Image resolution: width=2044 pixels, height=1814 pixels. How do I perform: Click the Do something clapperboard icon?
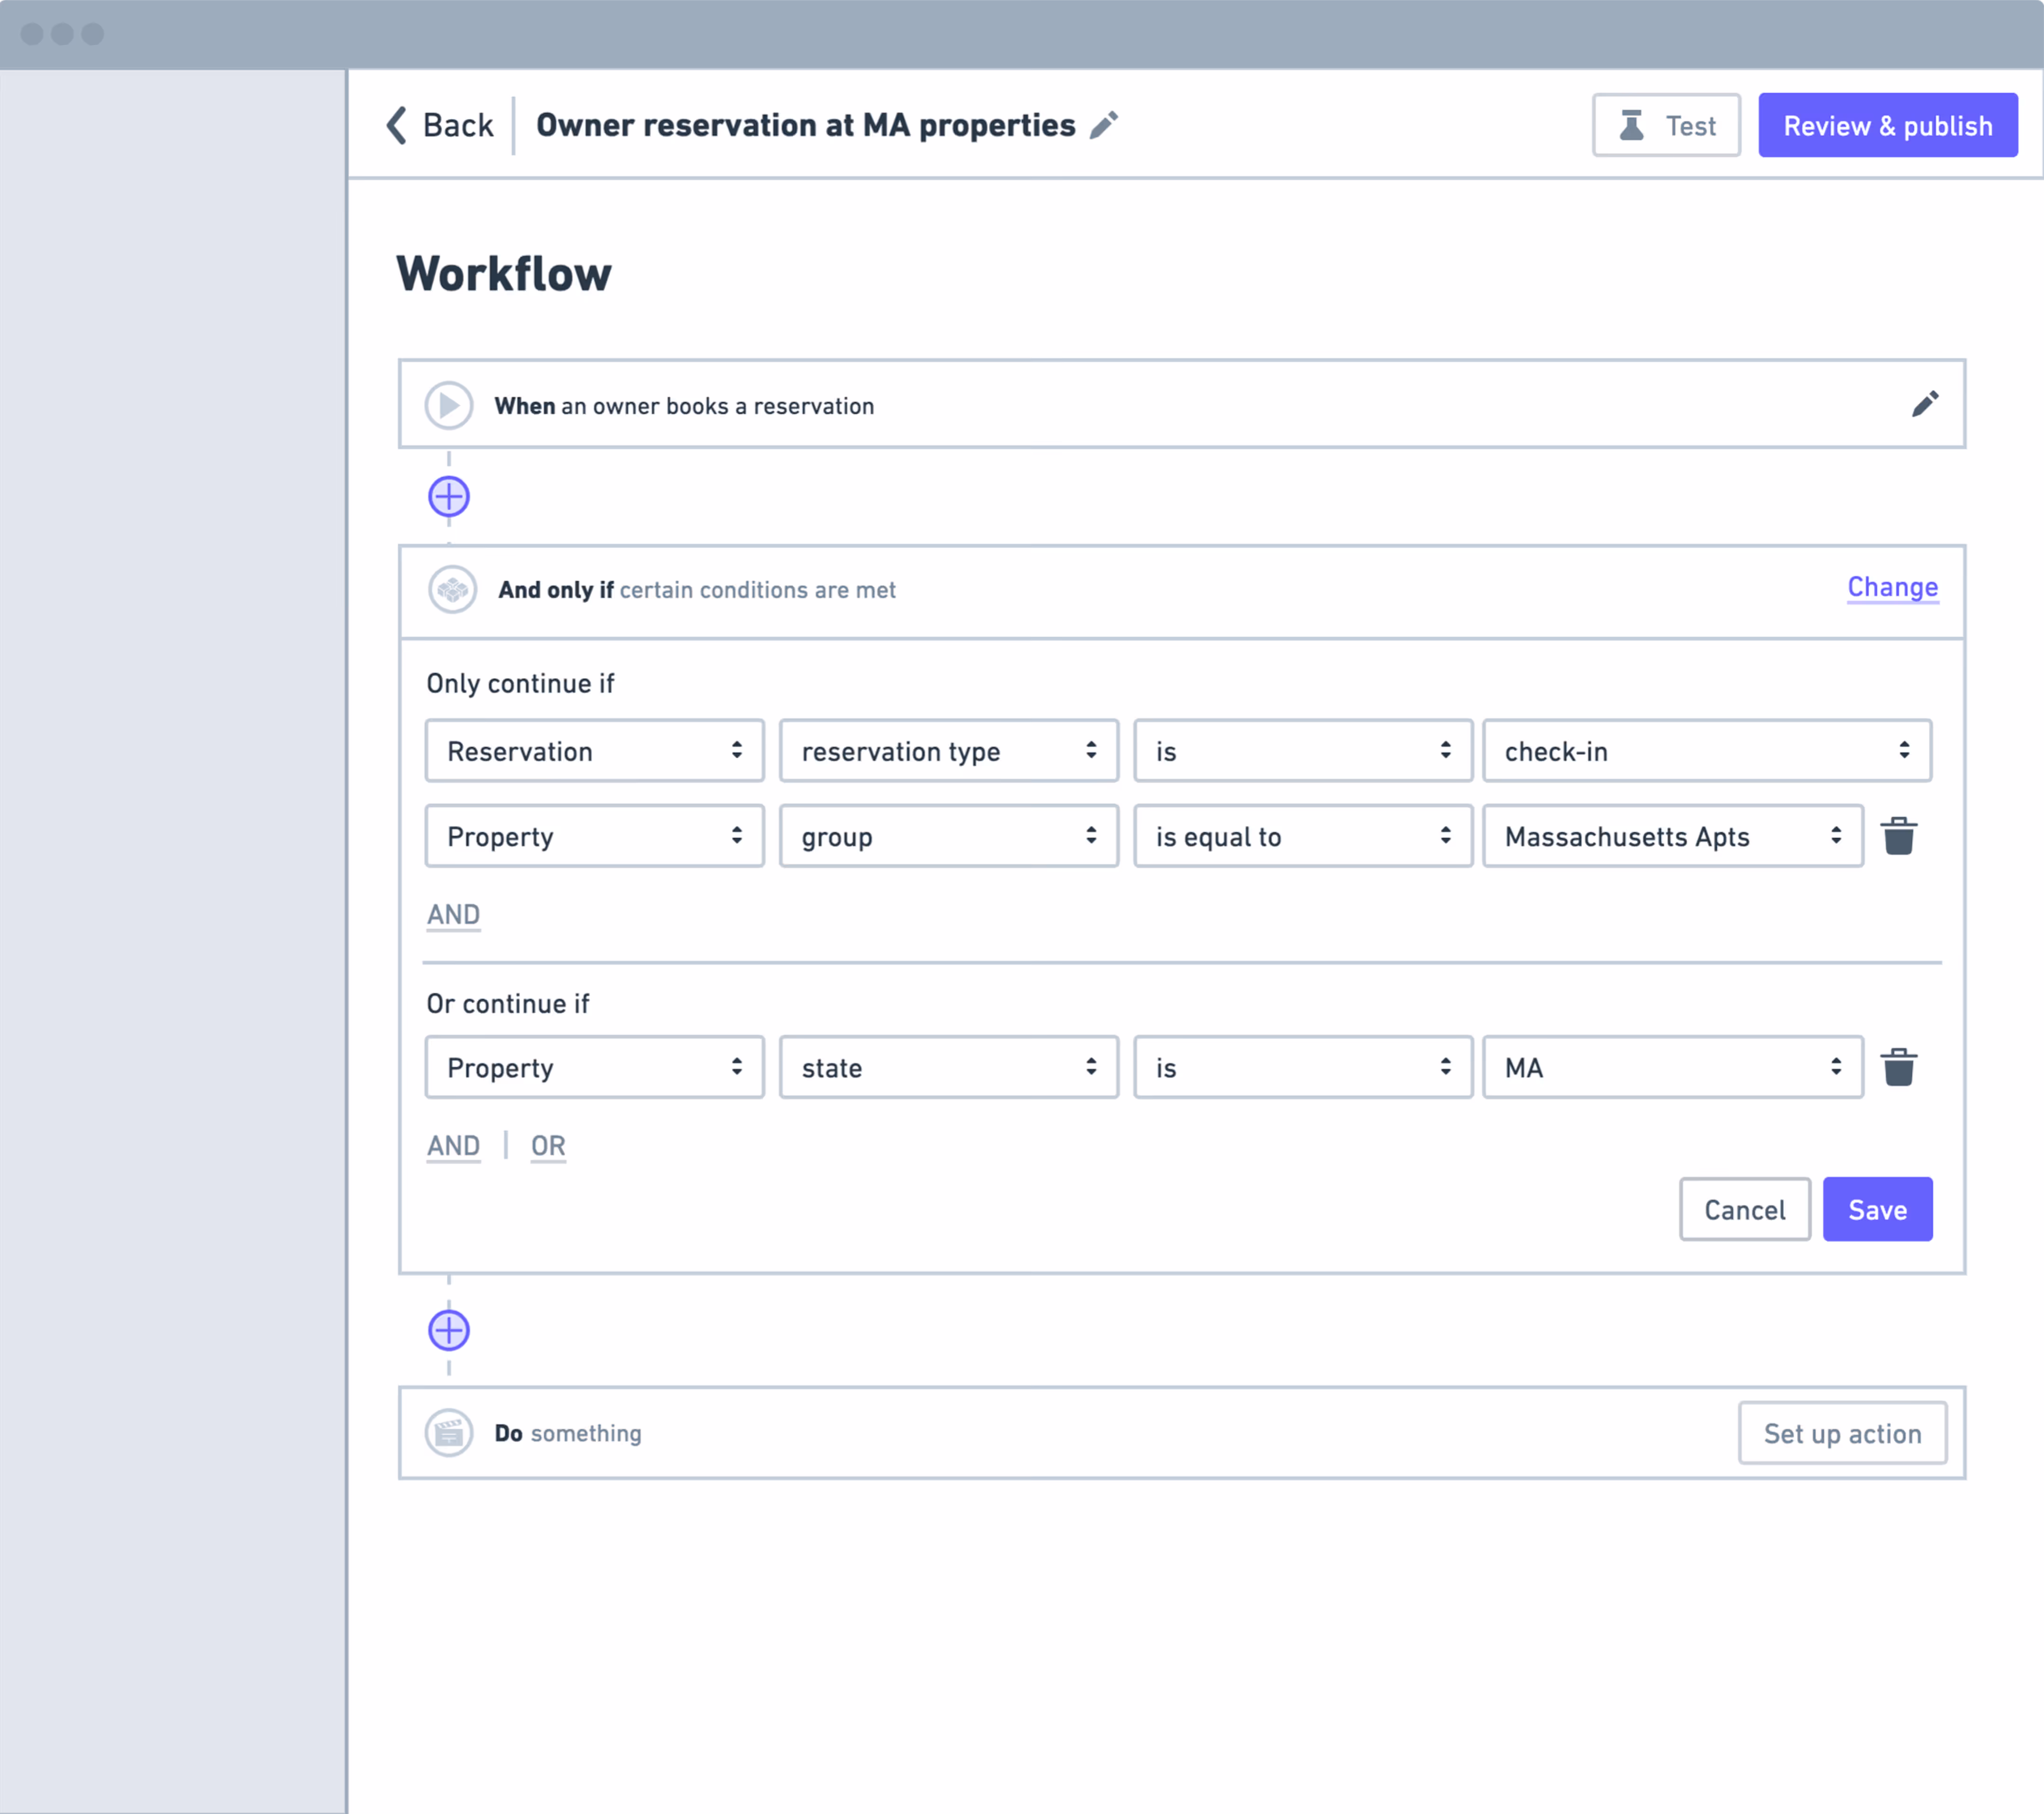tap(449, 1433)
